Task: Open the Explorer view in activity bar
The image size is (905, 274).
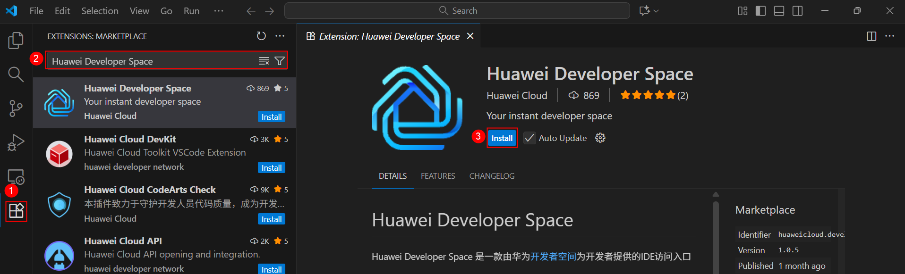Action: pos(16,41)
